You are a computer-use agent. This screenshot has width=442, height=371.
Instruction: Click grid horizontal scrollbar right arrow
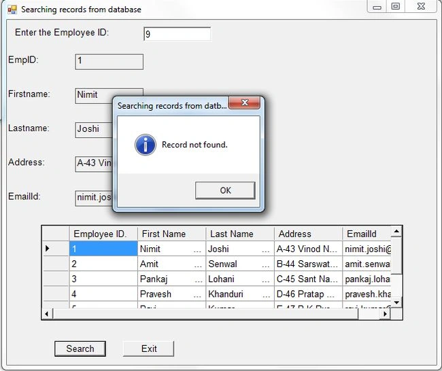[386, 313]
